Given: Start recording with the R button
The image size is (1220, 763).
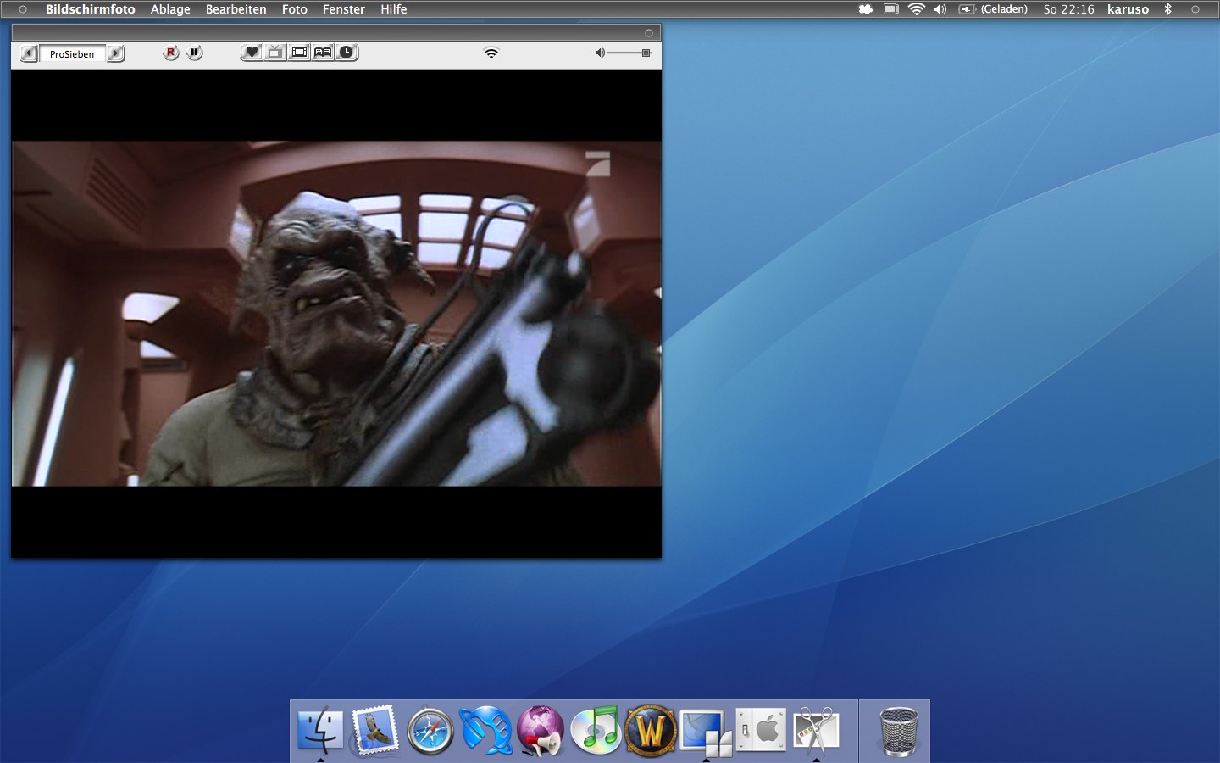Looking at the screenshot, I should pyautogui.click(x=170, y=53).
